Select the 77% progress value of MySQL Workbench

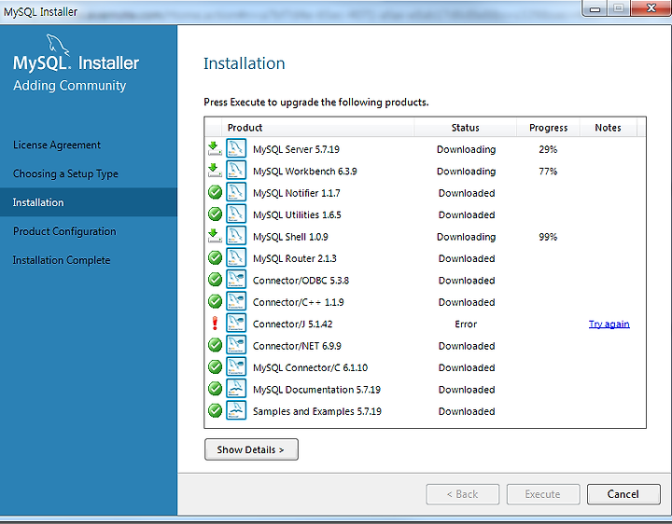(548, 172)
